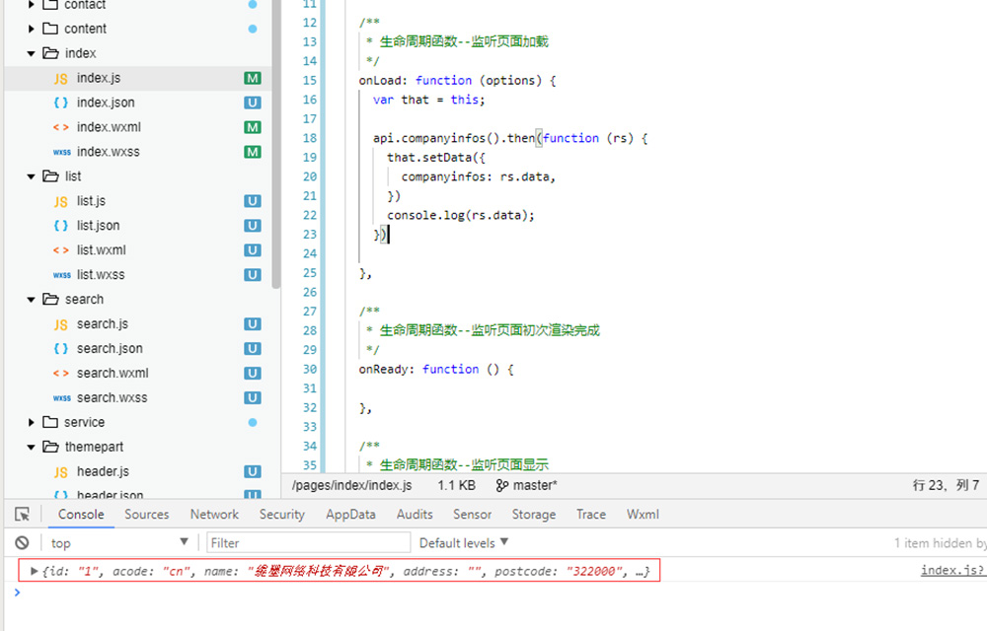The width and height of the screenshot is (987, 631).
Task: Click the wxml icon beside list.wxml
Action: 61,250
